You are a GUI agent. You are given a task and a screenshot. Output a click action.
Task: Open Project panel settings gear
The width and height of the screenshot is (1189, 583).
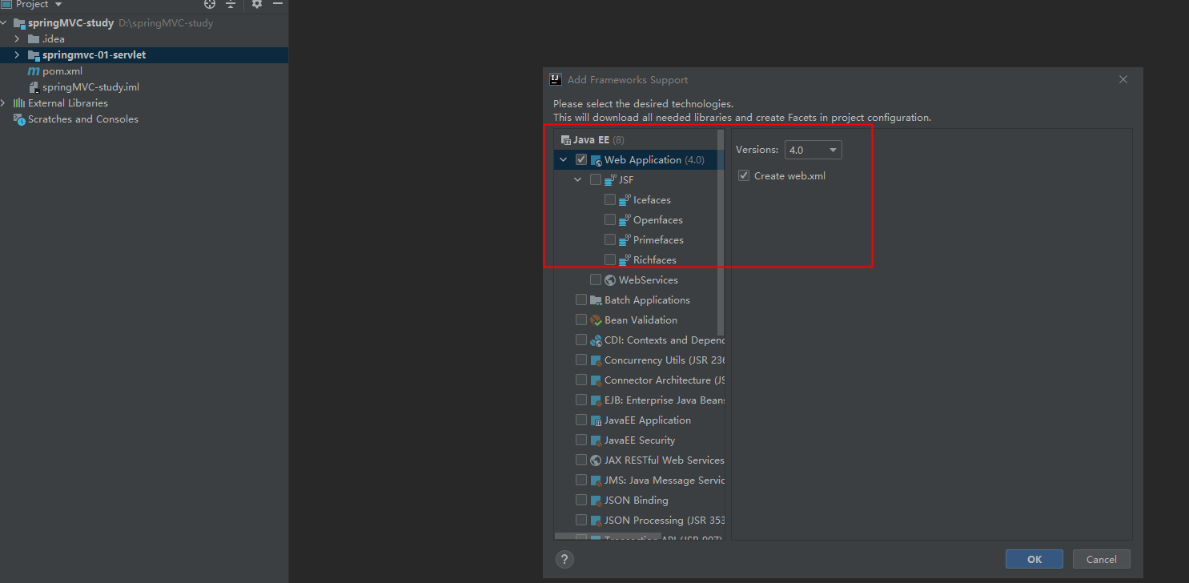tap(257, 4)
